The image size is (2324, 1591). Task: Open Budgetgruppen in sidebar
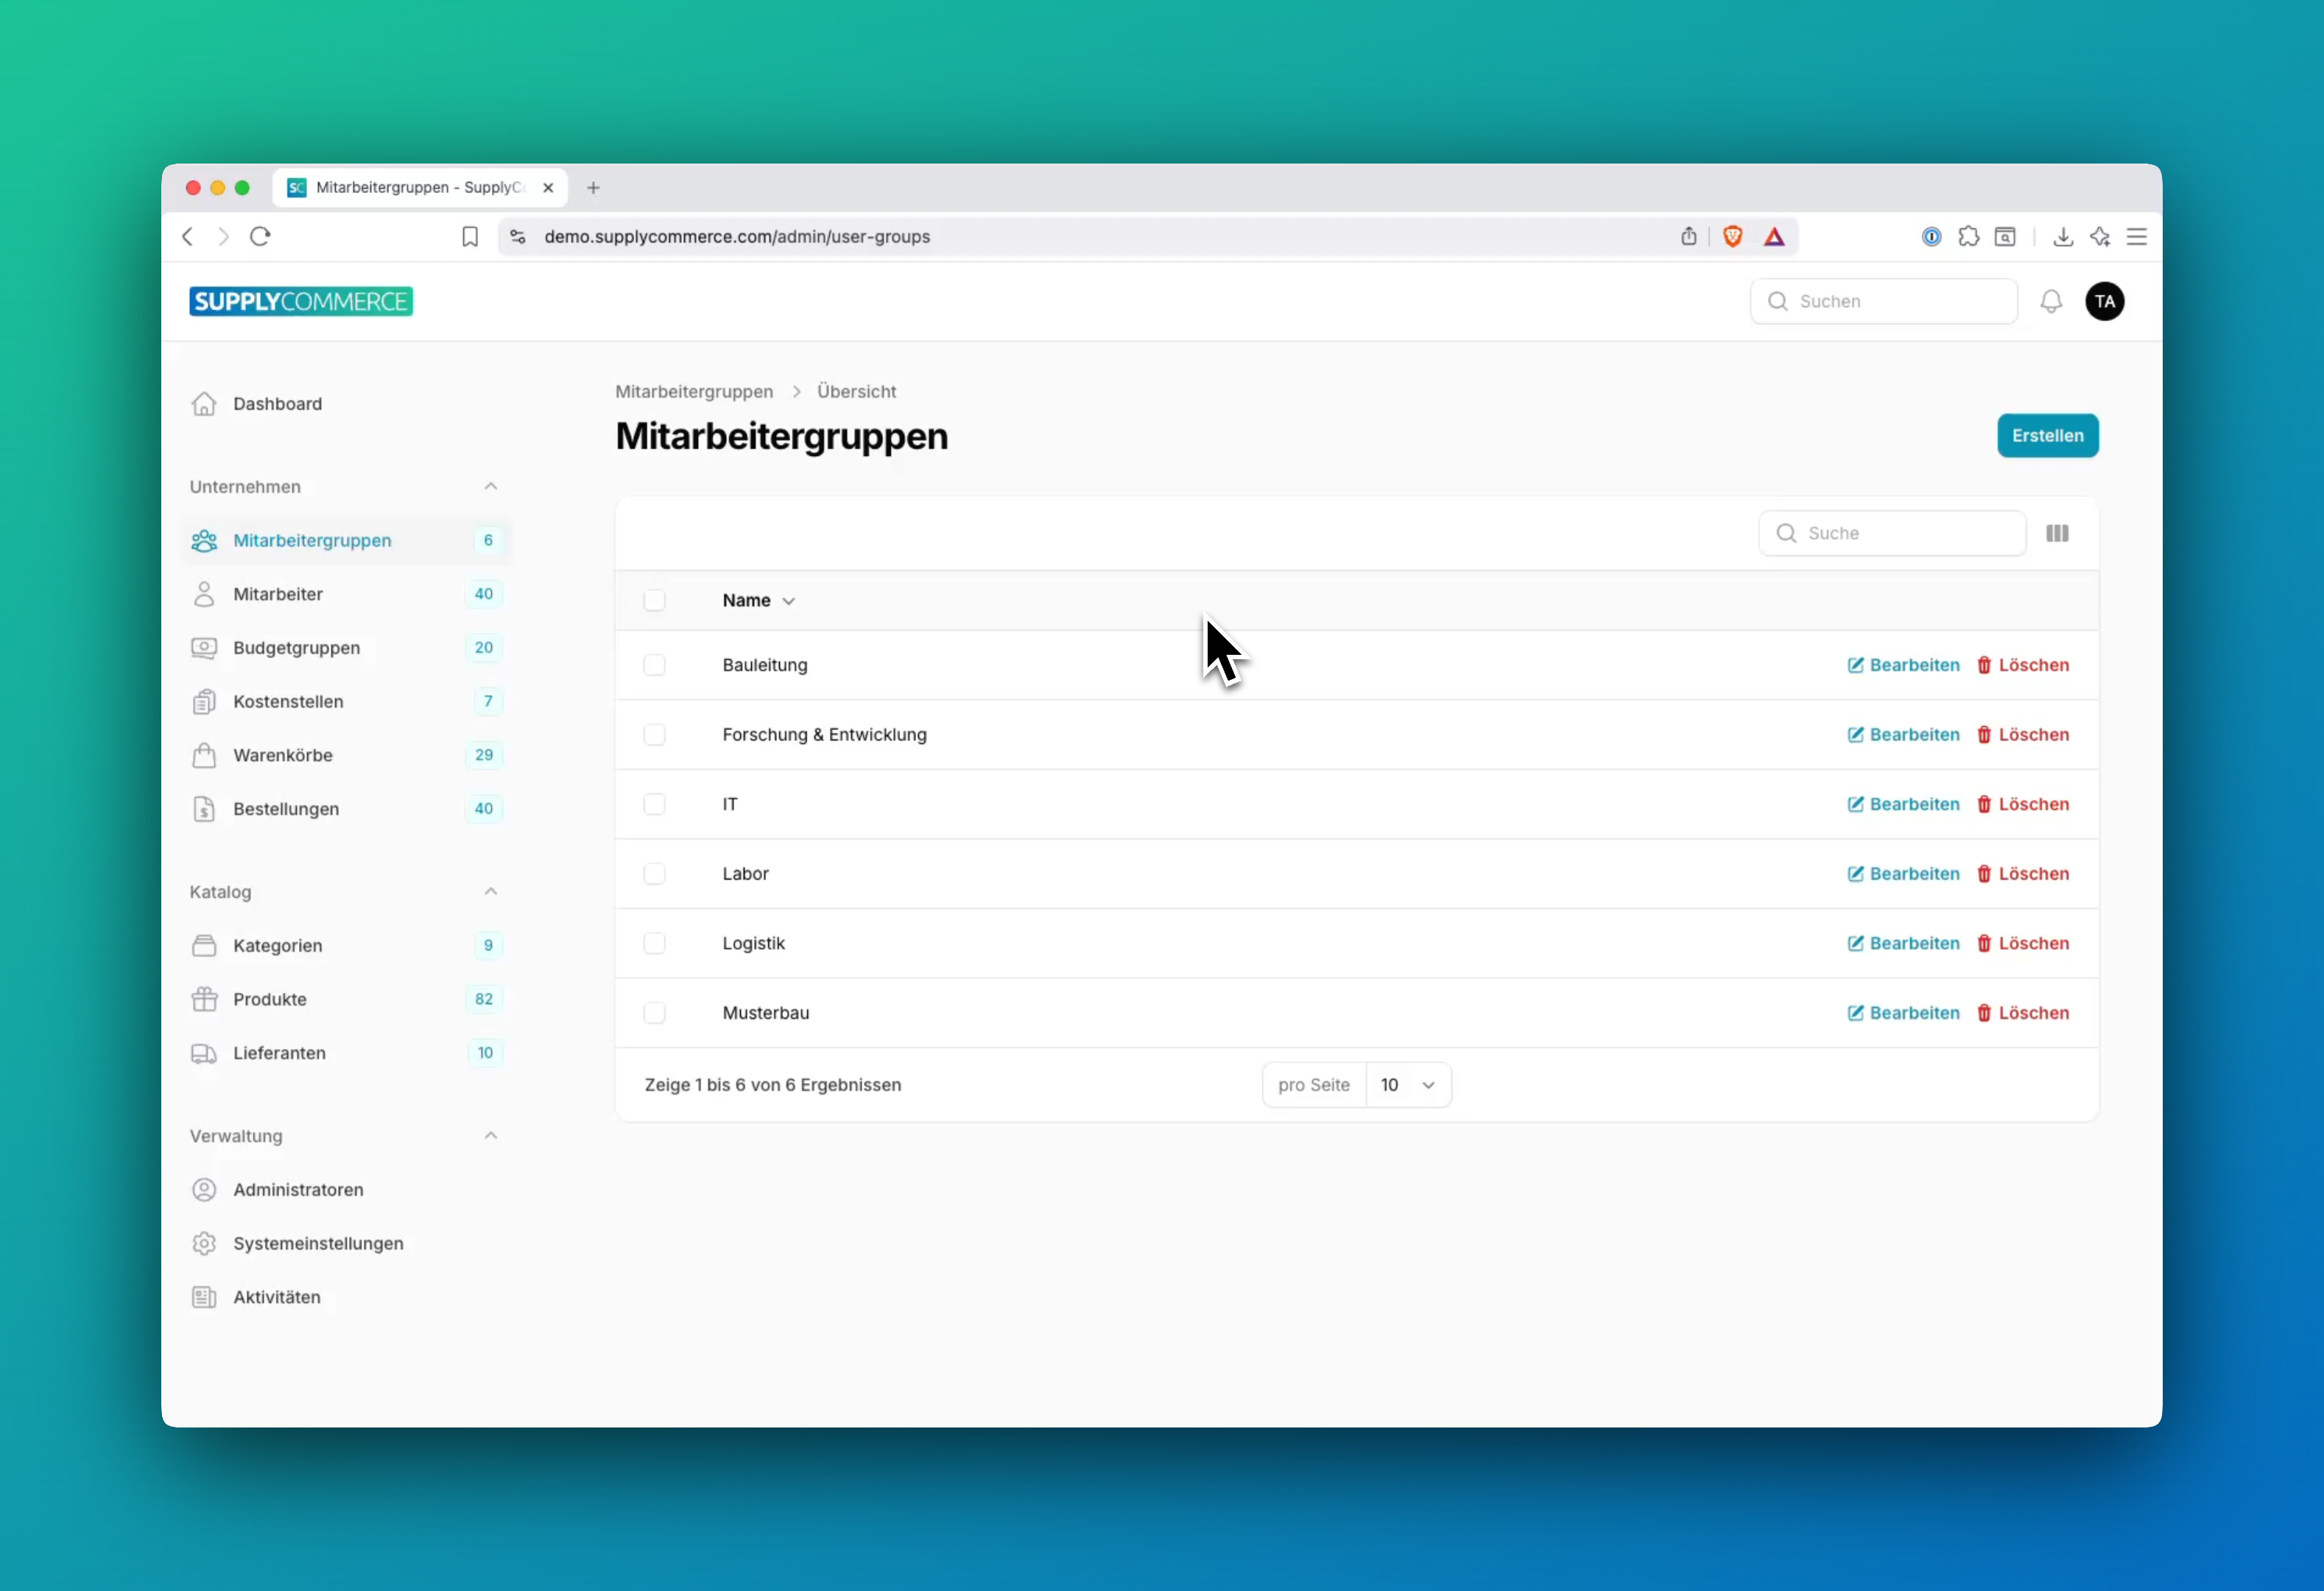[296, 648]
